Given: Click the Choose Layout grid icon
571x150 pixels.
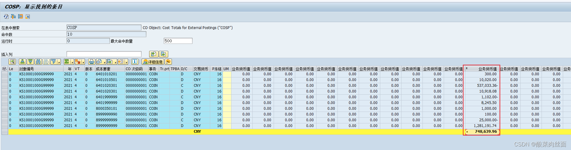Looking at the screenshot, I should click(121, 62).
